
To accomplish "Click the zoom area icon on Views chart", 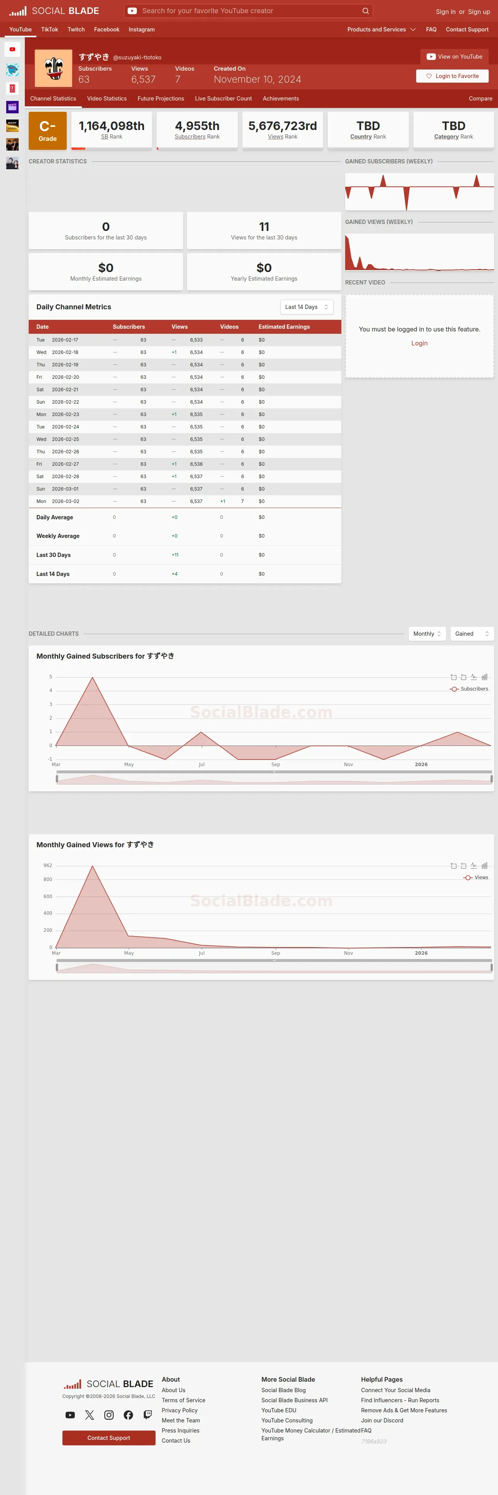I will coord(453,865).
